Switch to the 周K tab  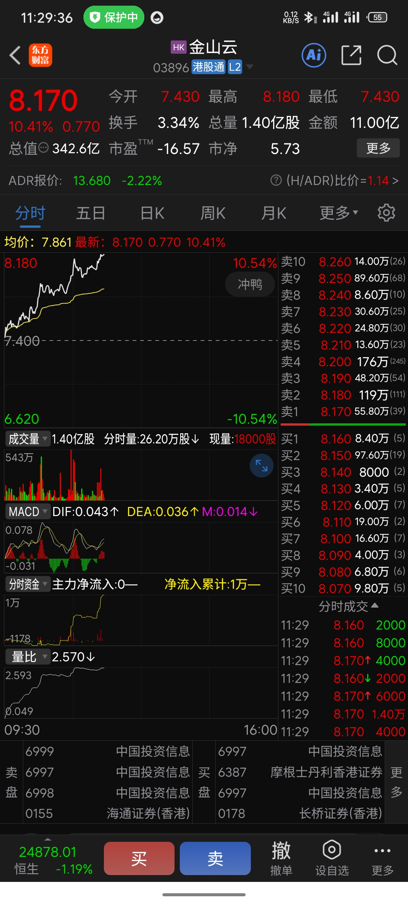(213, 213)
